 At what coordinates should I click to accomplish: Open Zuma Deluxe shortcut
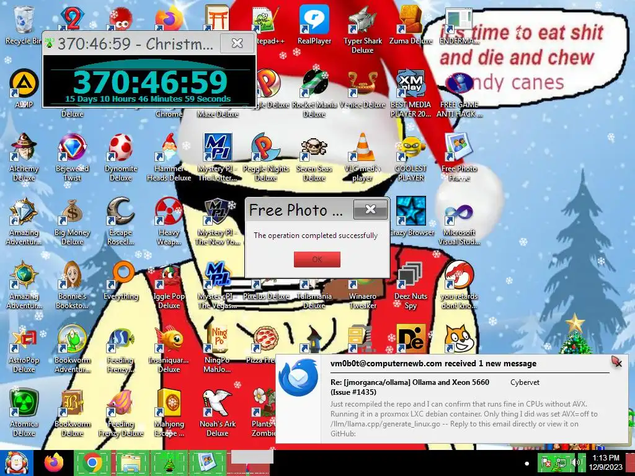coord(411,24)
